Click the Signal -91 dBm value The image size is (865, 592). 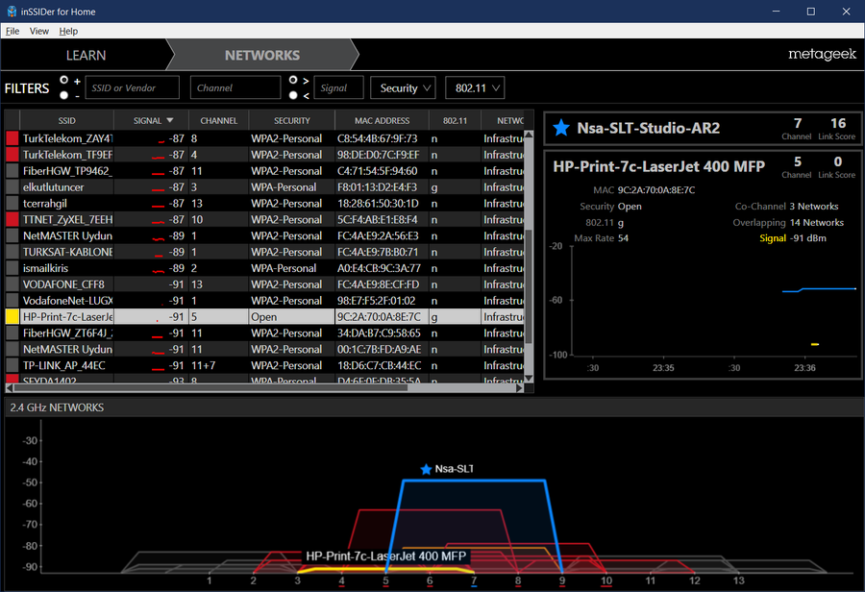808,238
